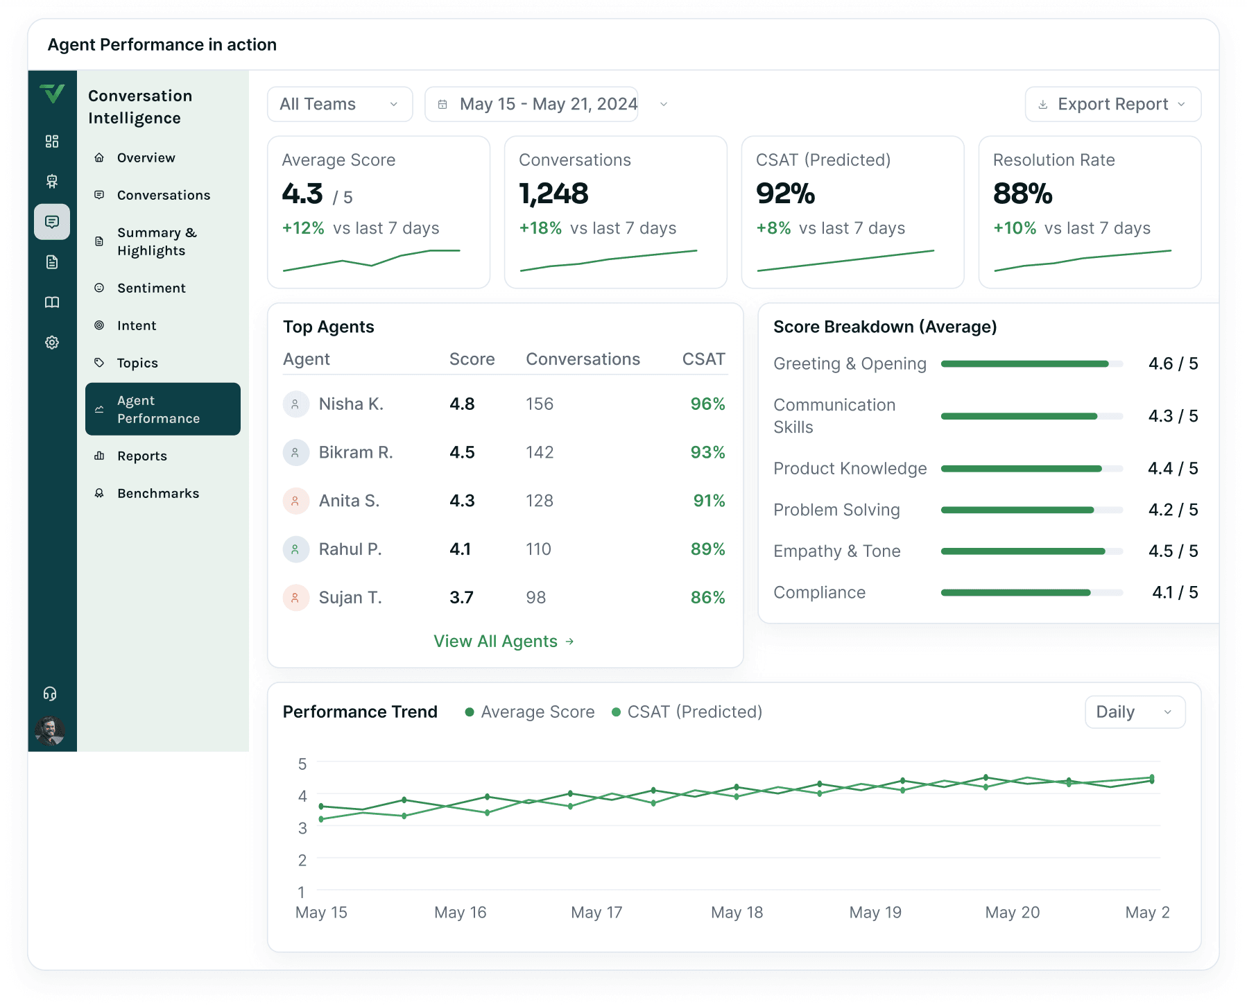1247x1007 pixels.
Task: Open the May 15 - May 21, 2024 date range
Action: tap(531, 104)
